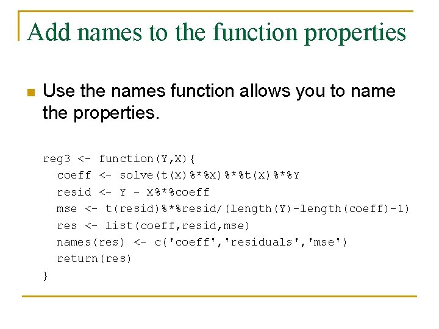The image size is (439, 329).
Task: Select the line beginning 'coeff <- solve'
Action: (x=178, y=175)
